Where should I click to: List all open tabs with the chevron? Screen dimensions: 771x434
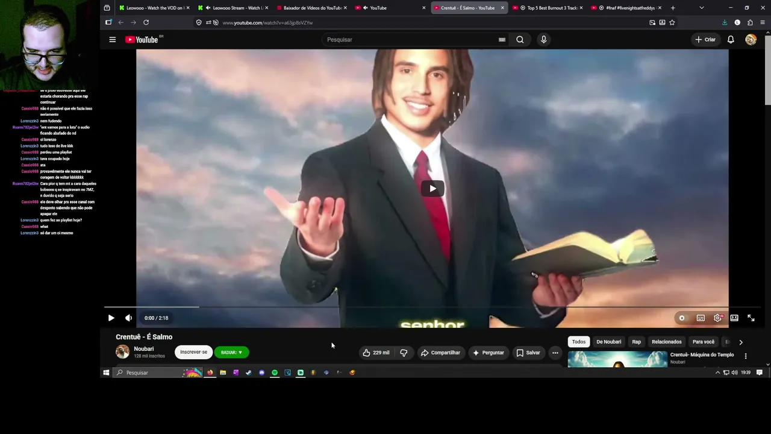tap(702, 8)
